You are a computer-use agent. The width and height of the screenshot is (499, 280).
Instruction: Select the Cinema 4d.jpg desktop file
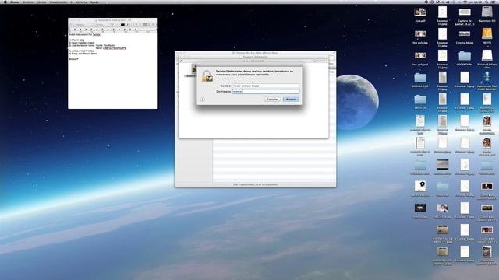[465, 37]
